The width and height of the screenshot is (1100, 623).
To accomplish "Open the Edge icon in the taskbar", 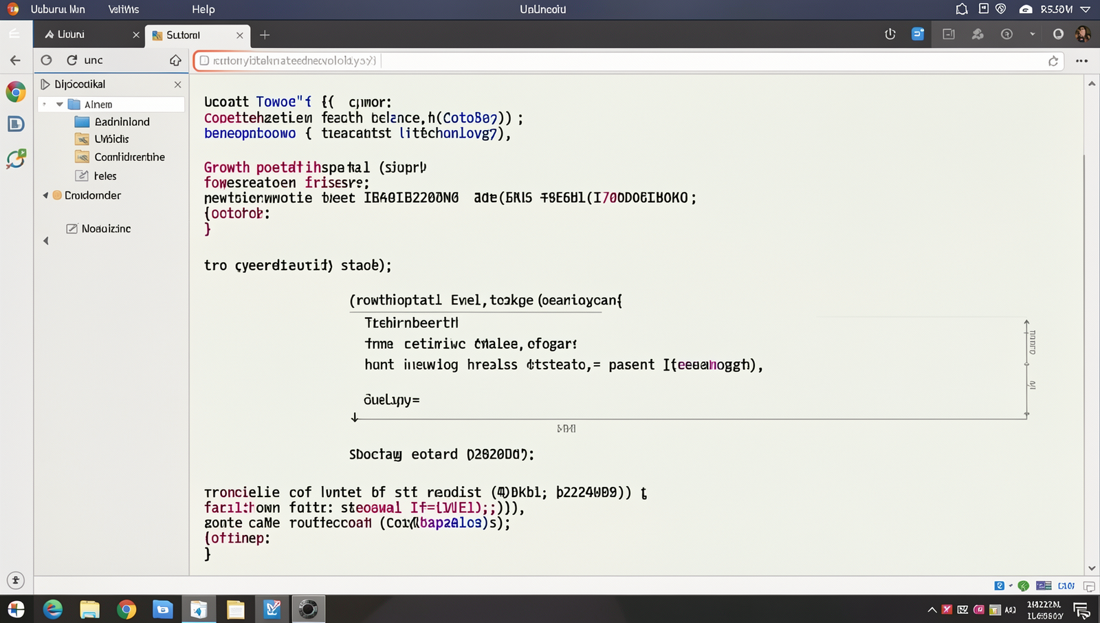I will coord(53,609).
